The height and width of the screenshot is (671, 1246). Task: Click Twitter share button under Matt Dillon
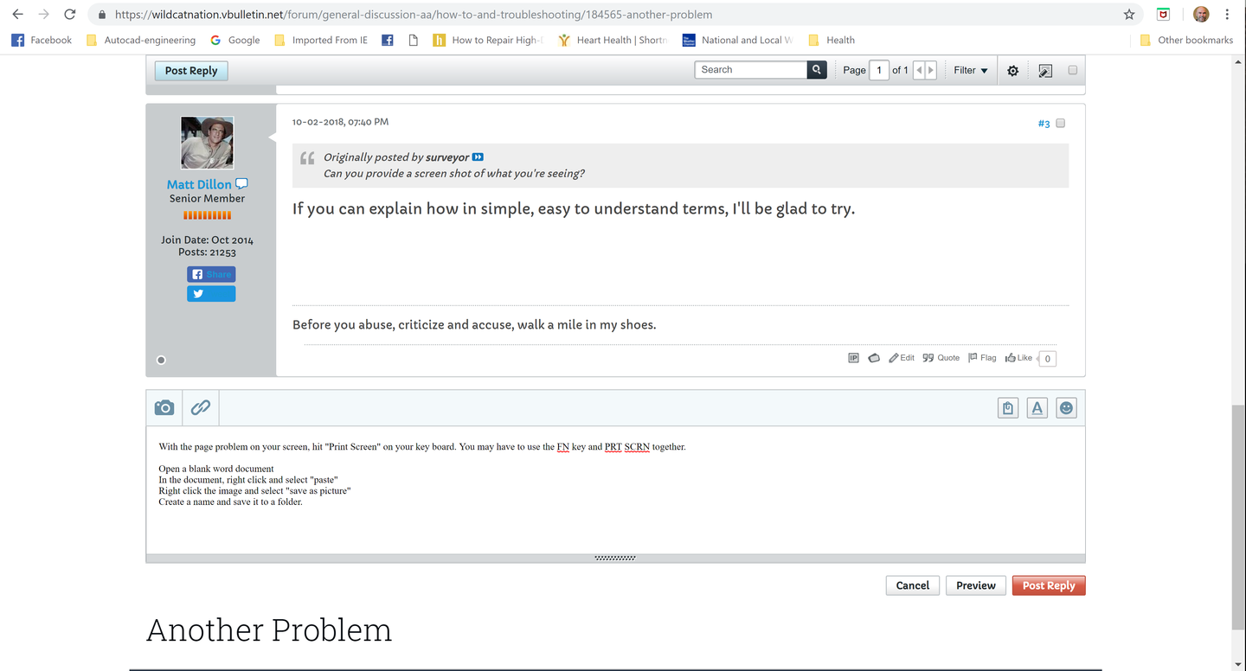point(211,294)
